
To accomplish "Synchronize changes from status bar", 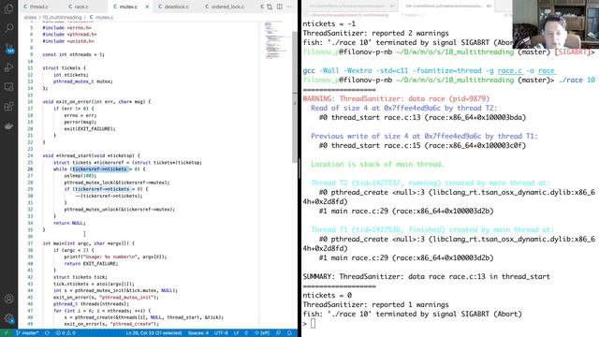I will tap(47, 333).
